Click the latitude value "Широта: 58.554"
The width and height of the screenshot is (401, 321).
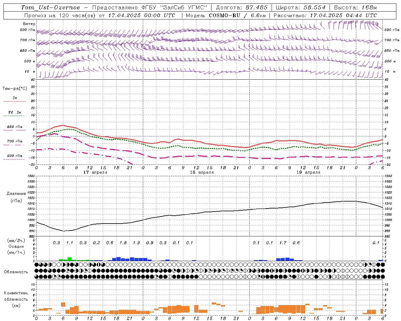coord(300,8)
